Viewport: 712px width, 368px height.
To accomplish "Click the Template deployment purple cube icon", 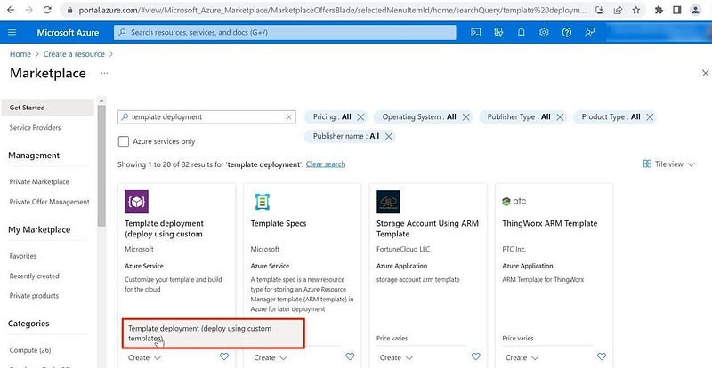I will click(137, 202).
